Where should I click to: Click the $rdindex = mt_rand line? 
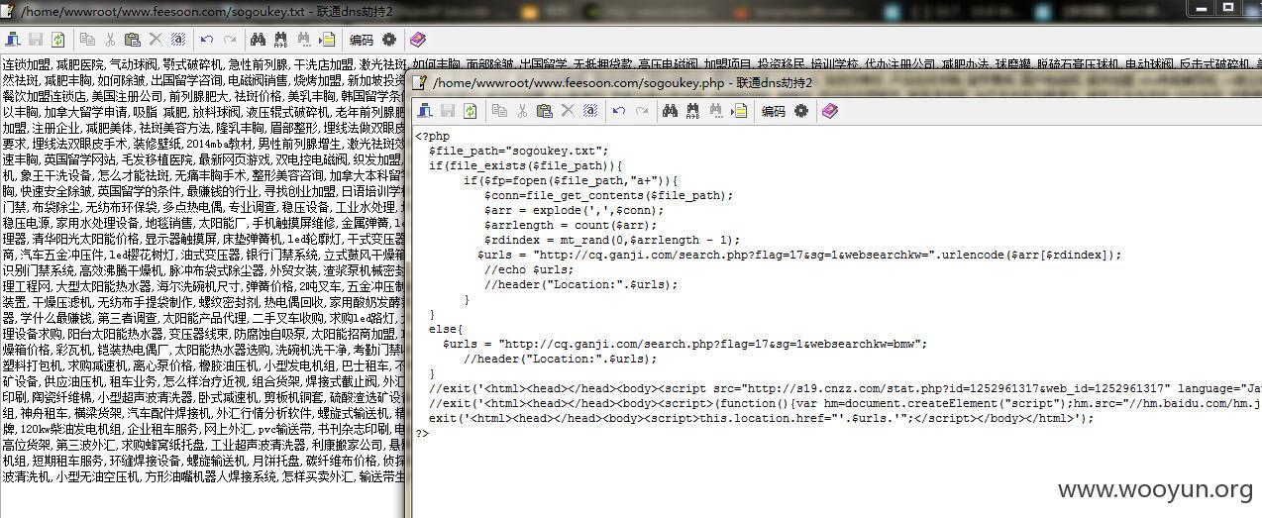(611, 241)
